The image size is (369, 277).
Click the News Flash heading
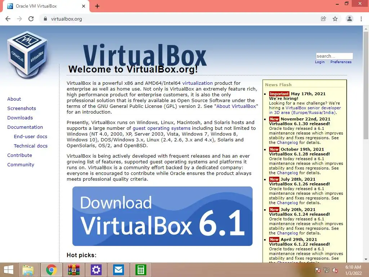pyautogui.click(x=278, y=85)
